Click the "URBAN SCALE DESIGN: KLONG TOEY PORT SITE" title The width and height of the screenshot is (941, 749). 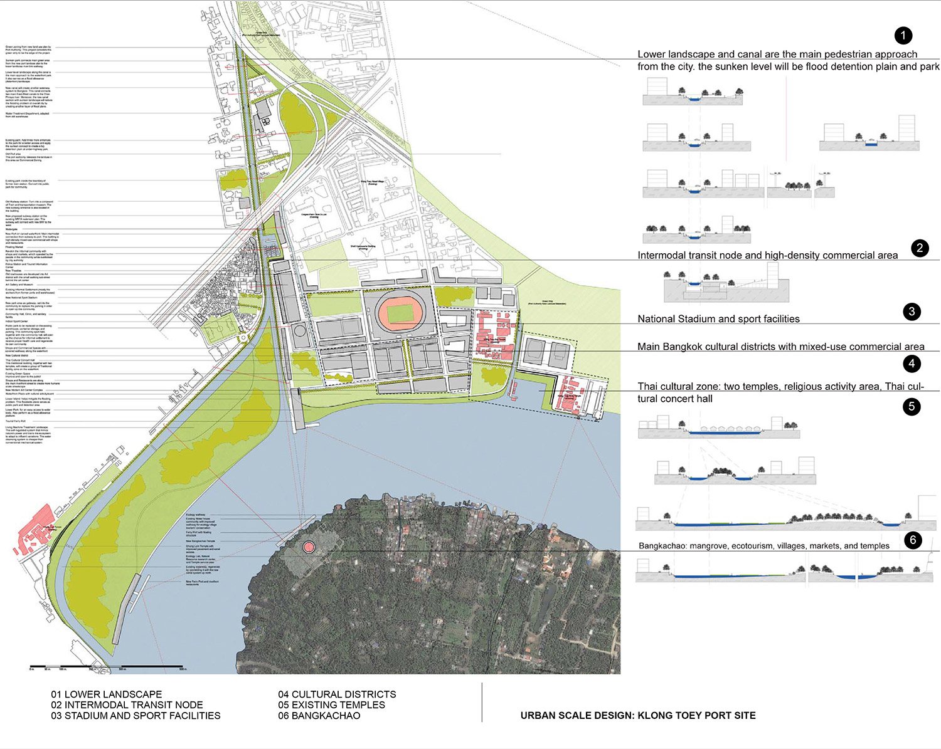638,716
